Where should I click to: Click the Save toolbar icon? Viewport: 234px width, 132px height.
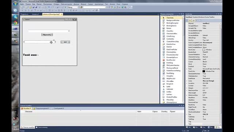33,7
